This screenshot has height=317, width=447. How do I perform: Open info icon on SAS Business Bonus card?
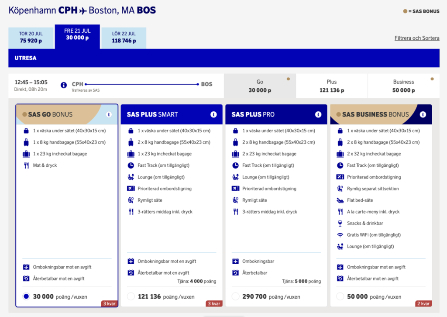[423, 114]
